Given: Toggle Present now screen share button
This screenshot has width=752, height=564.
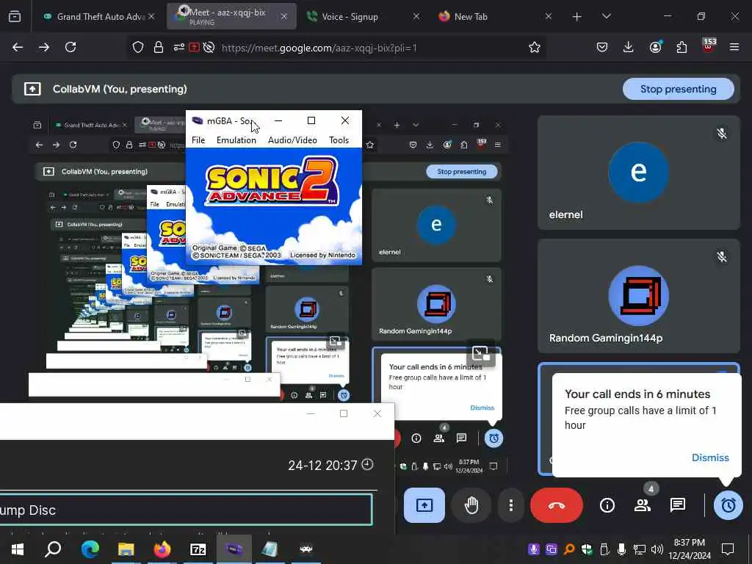Looking at the screenshot, I should pyautogui.click(x=424, y=505).
